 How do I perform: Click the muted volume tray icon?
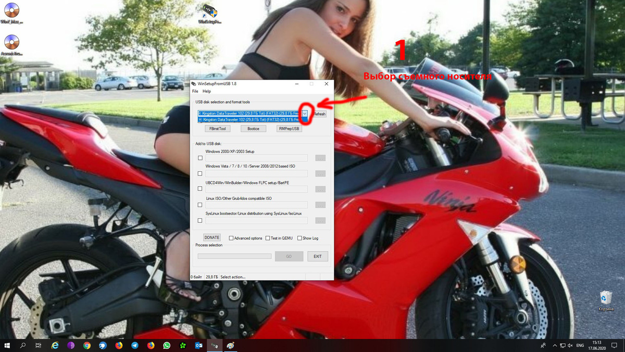click(x=569, y=345)
